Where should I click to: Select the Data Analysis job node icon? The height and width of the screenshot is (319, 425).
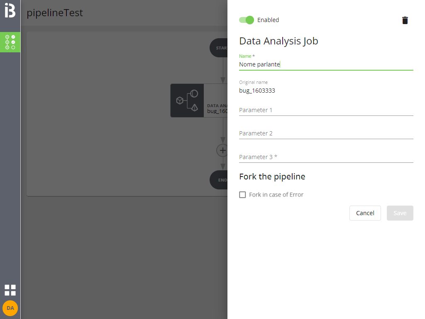click(187, 101)
